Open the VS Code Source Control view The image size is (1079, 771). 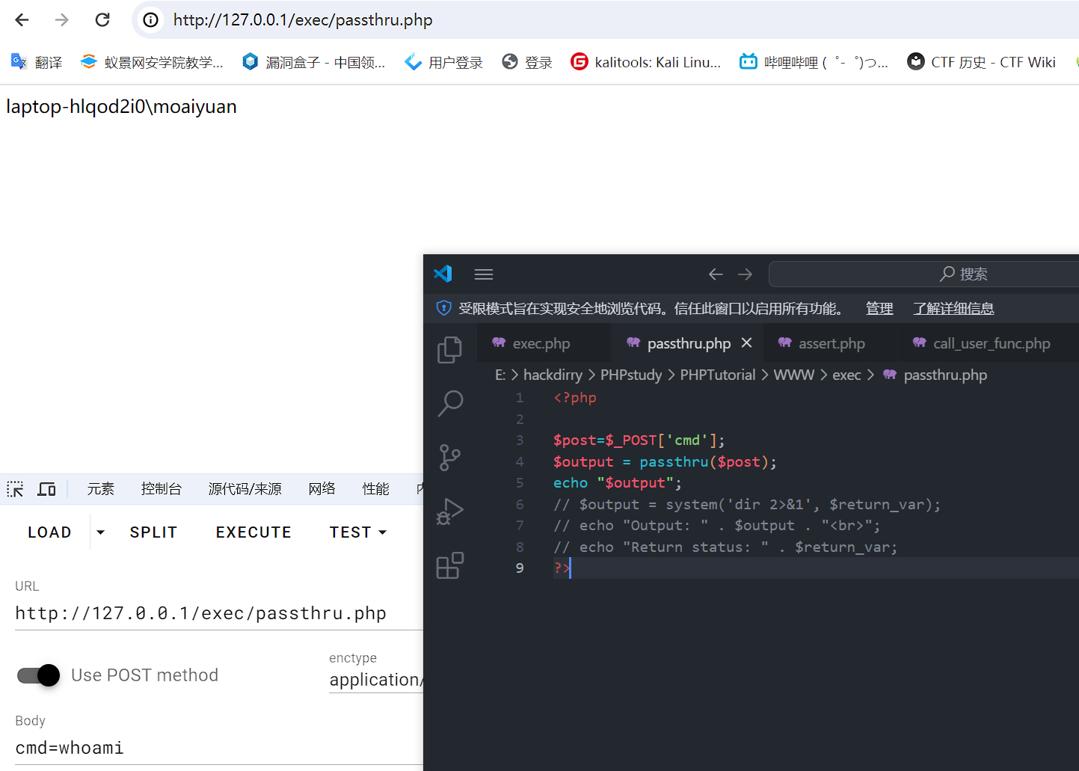(450, 458)
